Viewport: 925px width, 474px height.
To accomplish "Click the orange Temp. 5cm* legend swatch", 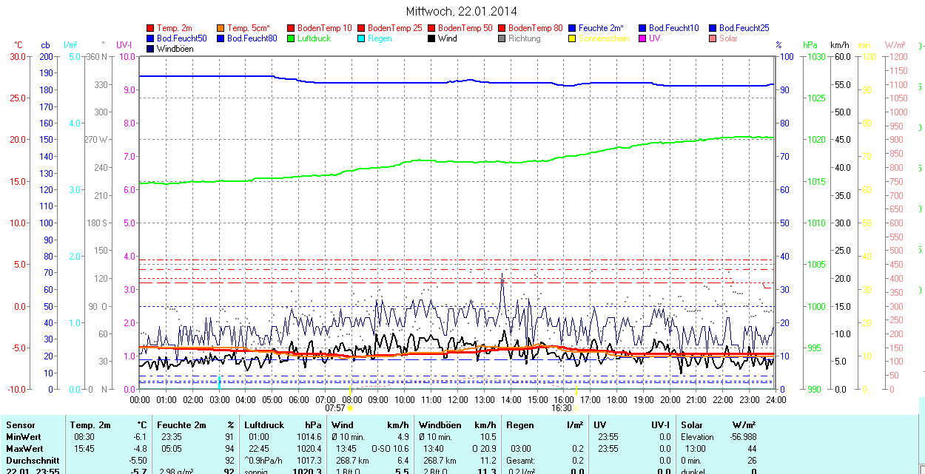I will pos(221,28).
